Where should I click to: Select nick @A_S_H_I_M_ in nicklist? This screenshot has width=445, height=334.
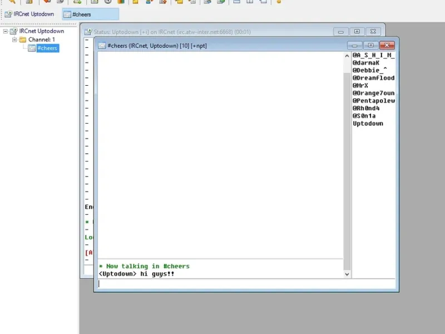(373, 55)
